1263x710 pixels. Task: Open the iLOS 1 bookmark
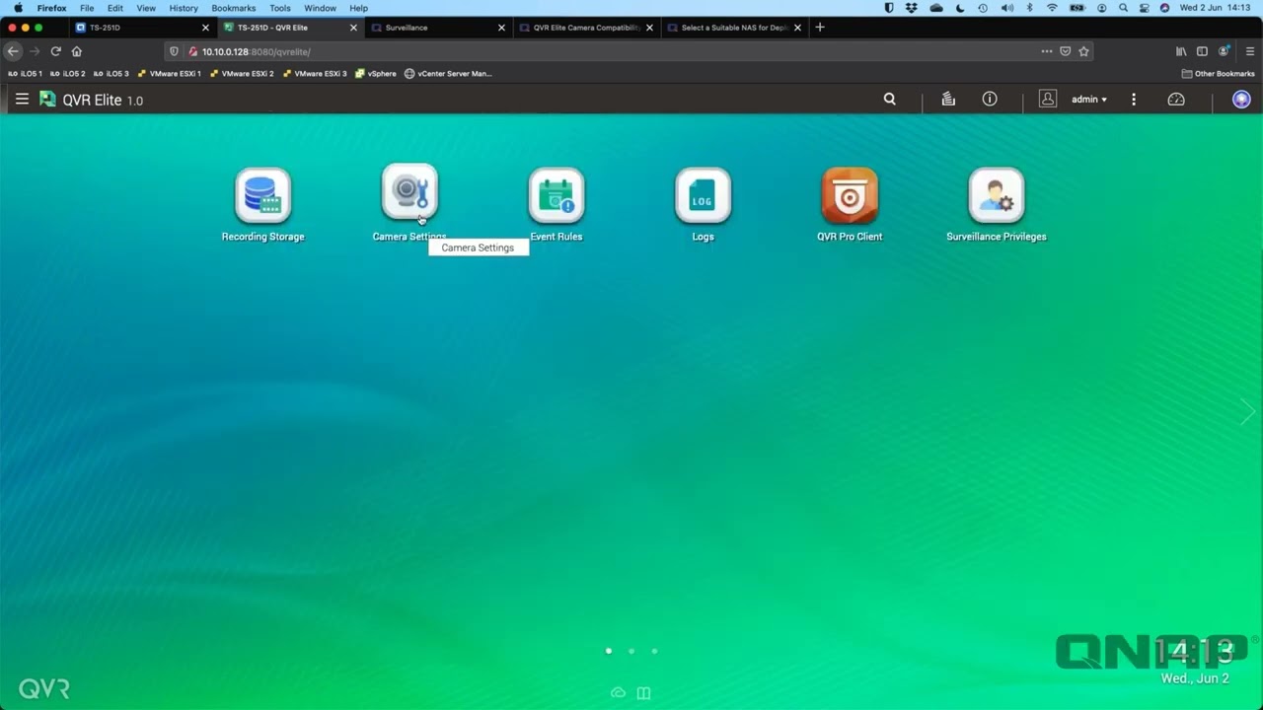point(25,74)
